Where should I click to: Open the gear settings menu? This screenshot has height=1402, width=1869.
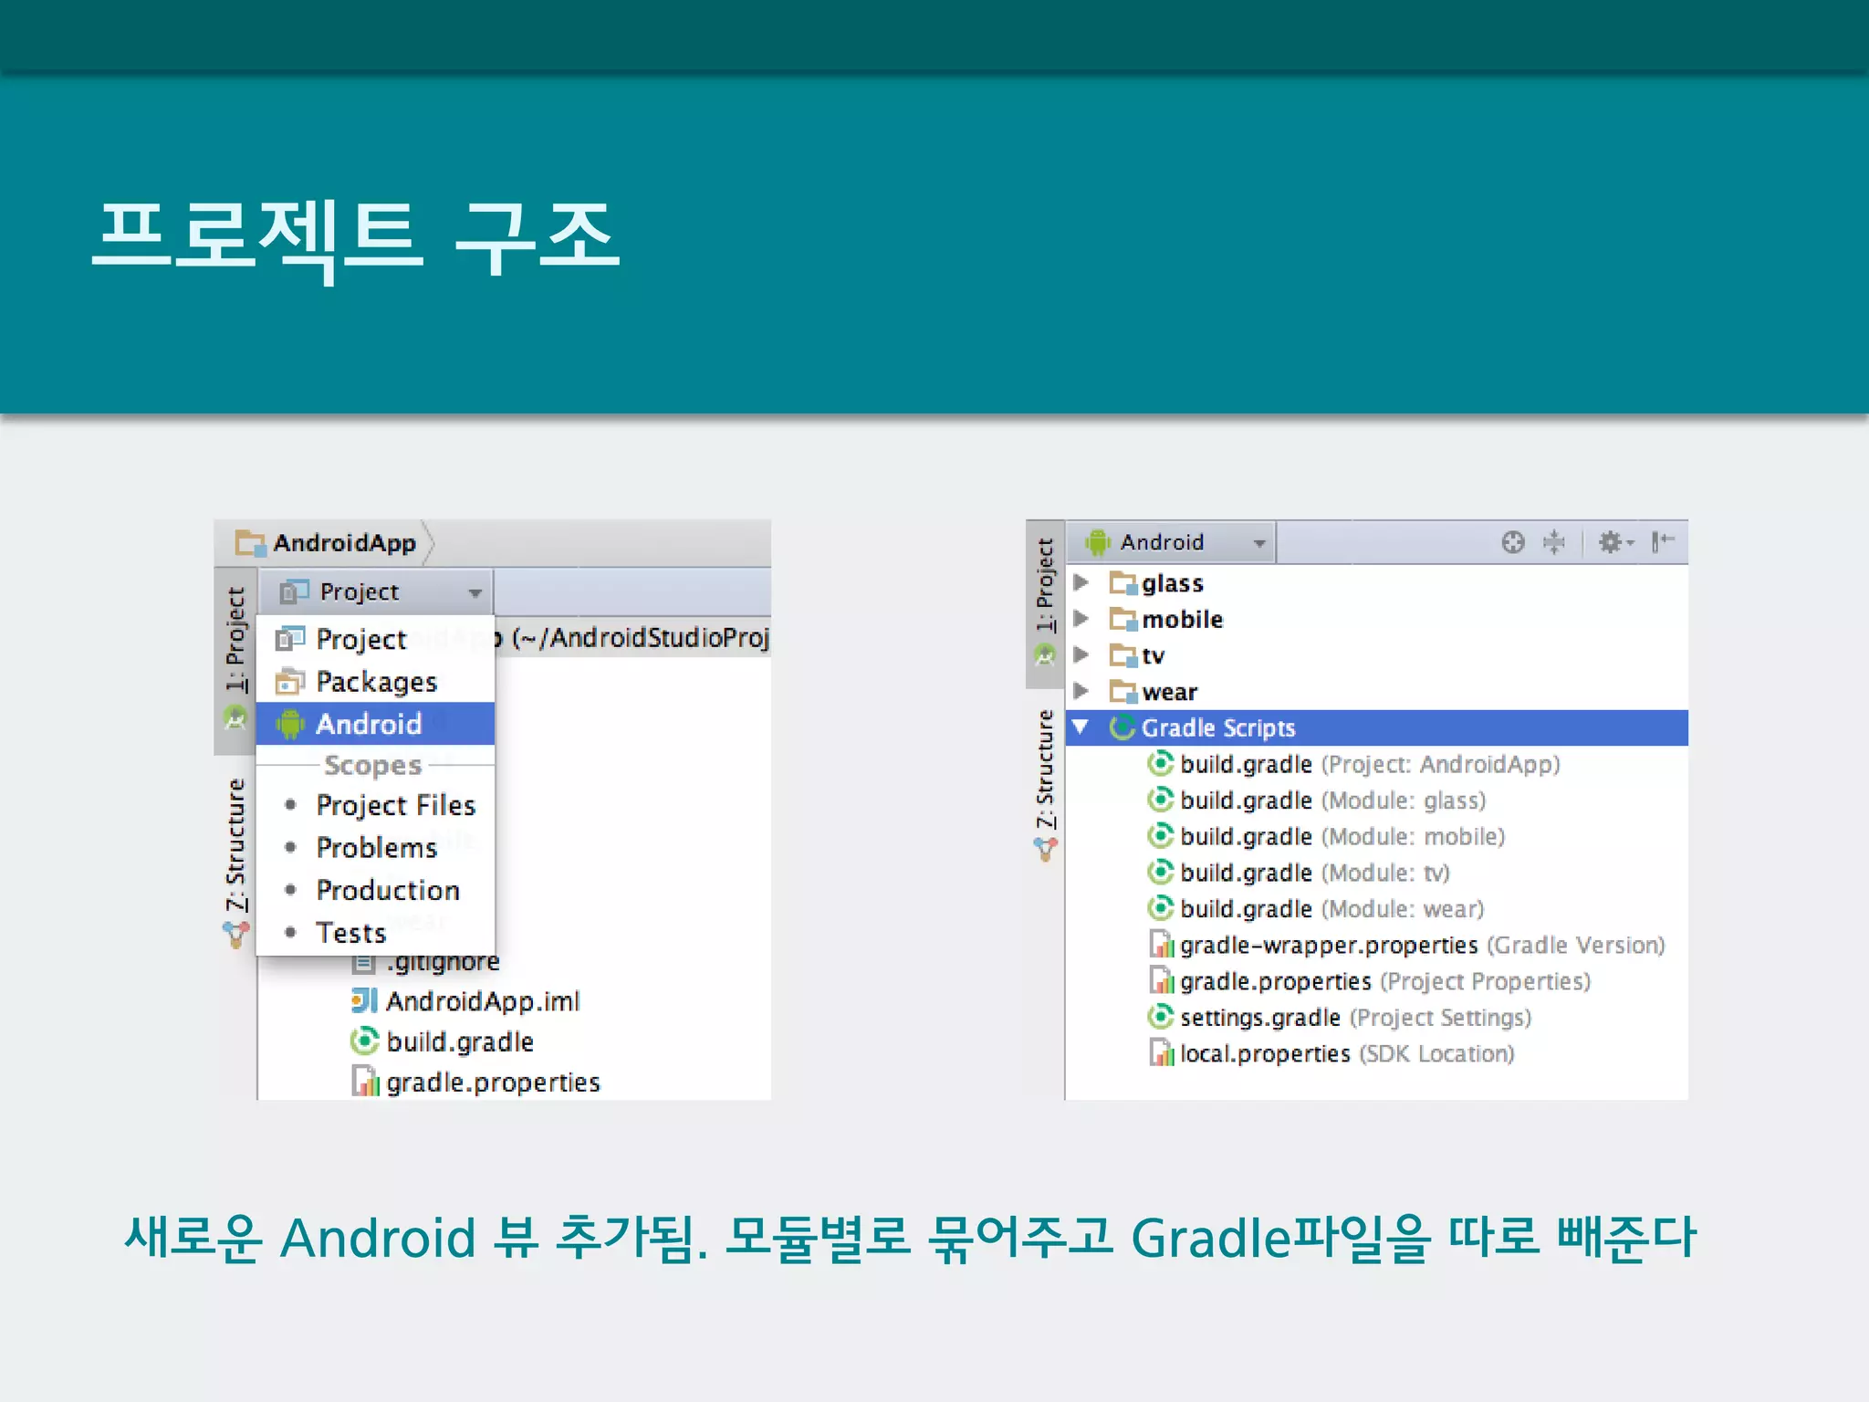tap(1615, 542)
